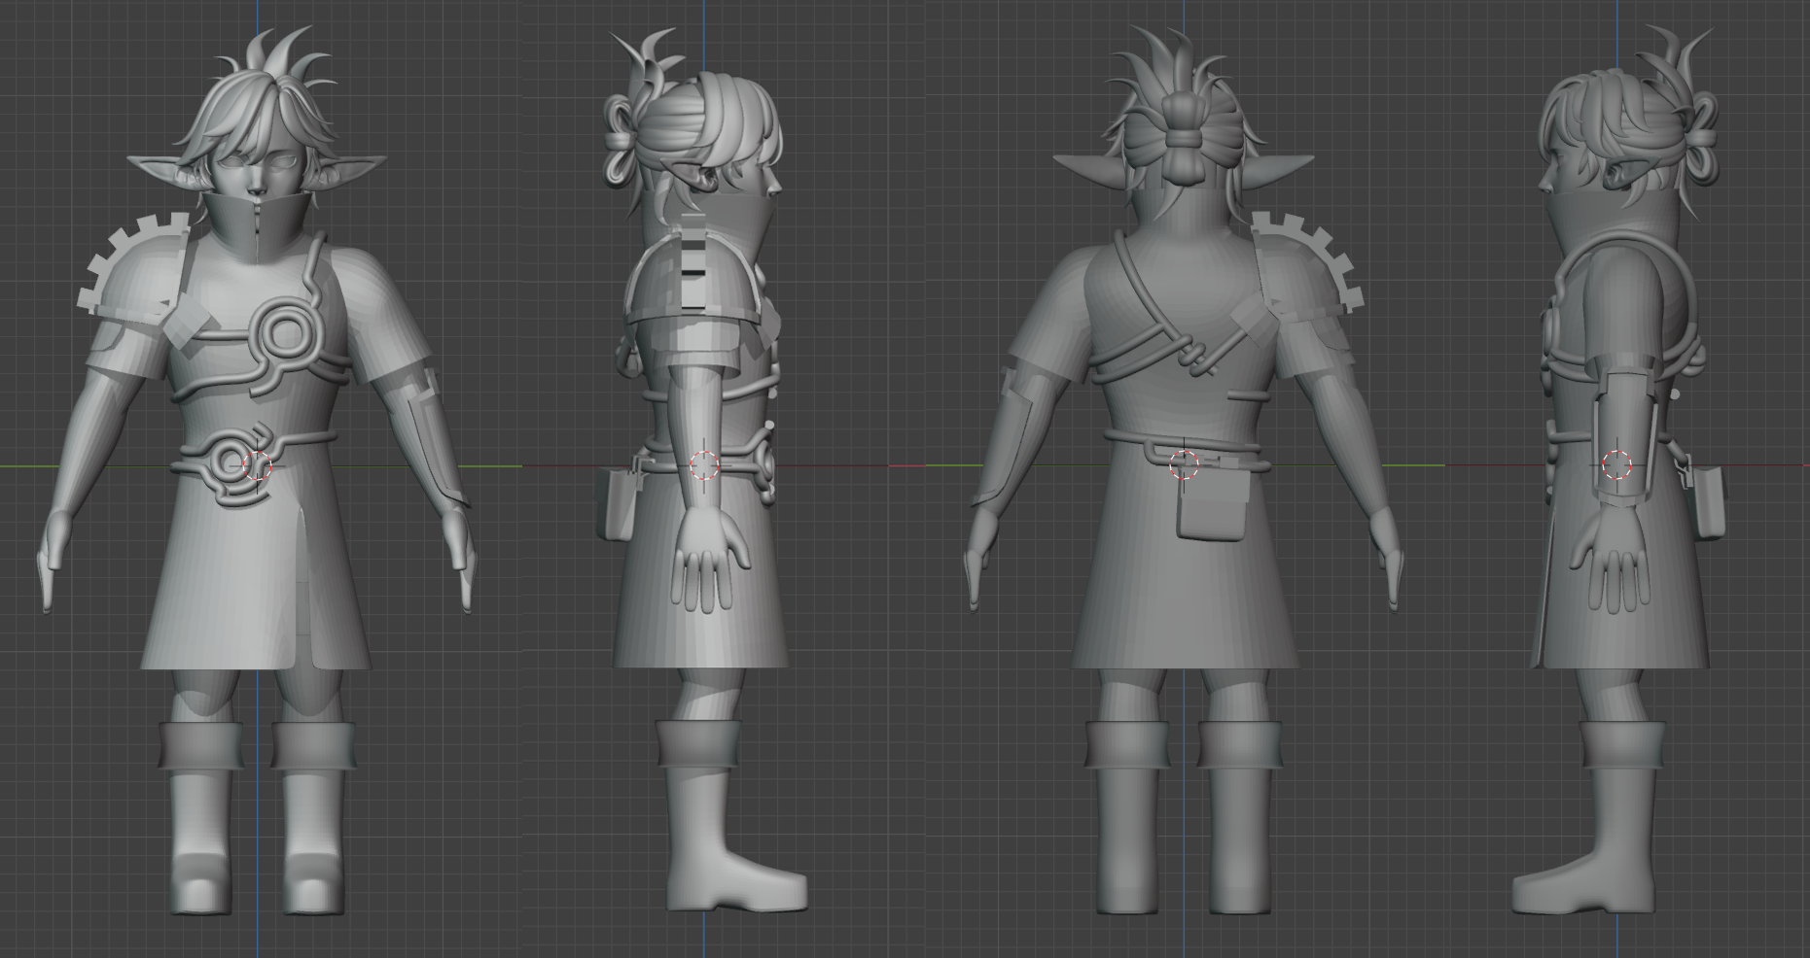Viewport: 1810px width, 958px height.
Task: Select the hanging pouch in the right-facing side view
Action: (x=617, y=503)
